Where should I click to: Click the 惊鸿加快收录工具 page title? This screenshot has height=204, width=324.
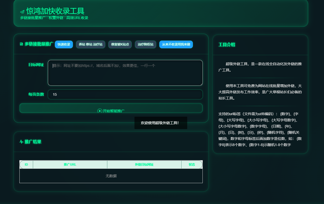click(55, 11)
